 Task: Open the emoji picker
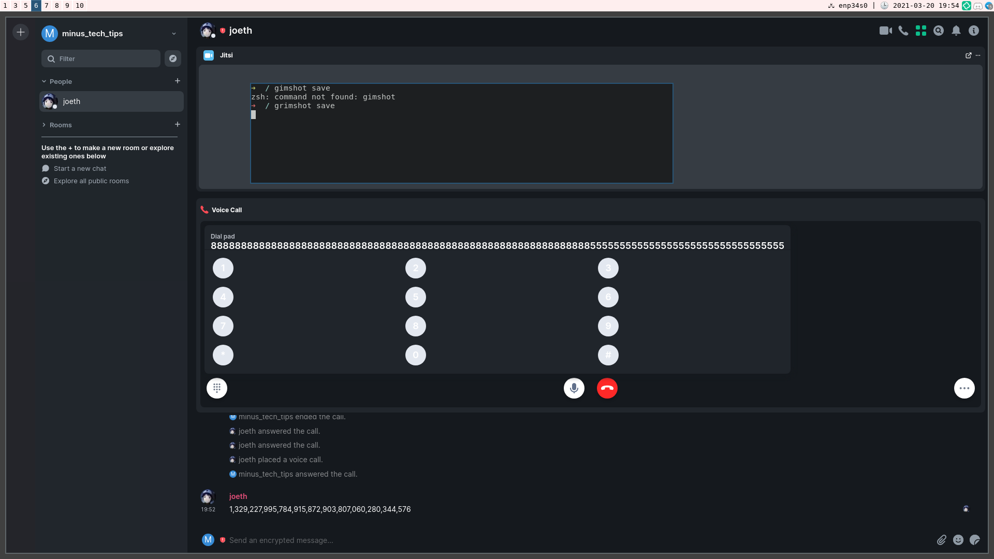coord(958,540)
